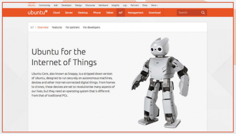Open the Partners link

(135, 5)
